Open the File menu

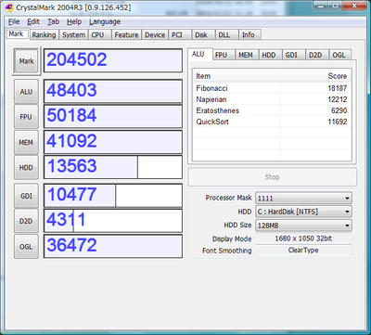(x=14, y=22)
